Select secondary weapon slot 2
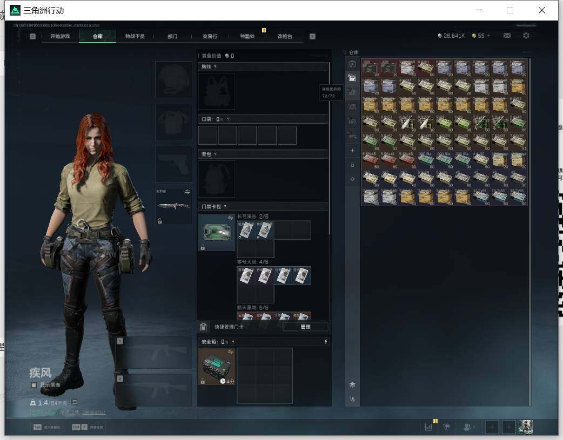Viewport: 563px width, 440px height. click(153, 390)
